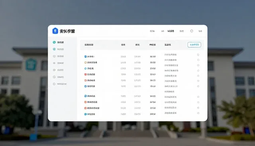This screenshot has height=146, width=255.
Task: Select the bold active tab in the top navigation
Action: coord(171,31)
